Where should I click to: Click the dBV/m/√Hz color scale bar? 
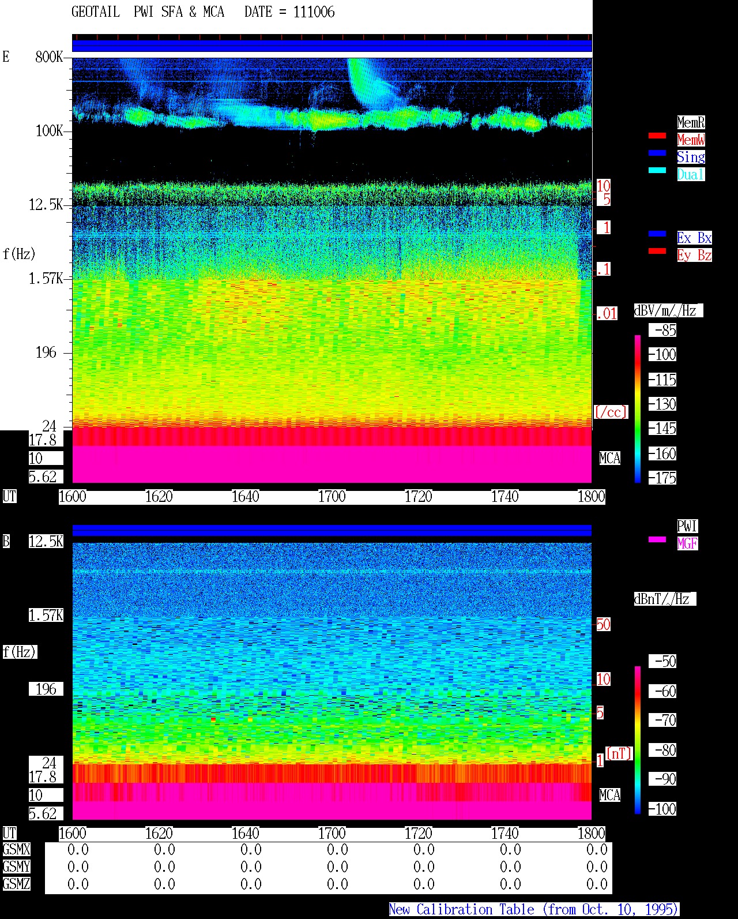pos(638,408)
